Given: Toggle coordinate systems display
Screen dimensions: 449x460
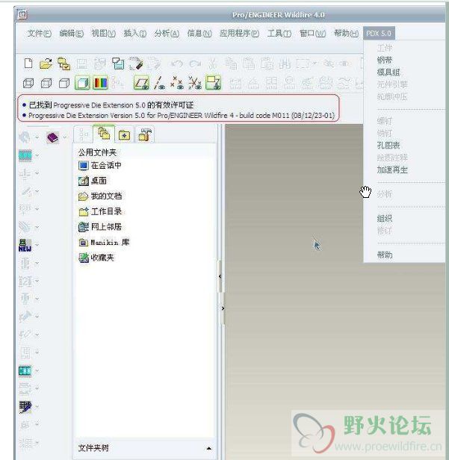Looking at the screenshot, I should [x=195, y=83].
